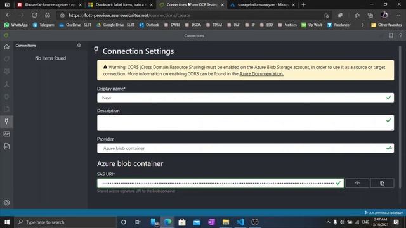Open the keyboard shortcuts icon in title bar
Viewport: 406px width, 228px height.
point(391,35)
